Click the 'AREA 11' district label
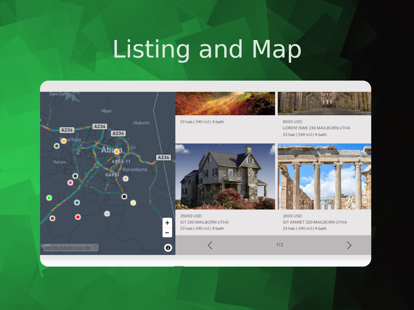Image resolution: width=414 pixels, height=310 pixels. tap(121, 162)
